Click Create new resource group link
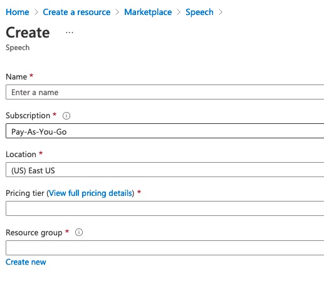This screenshot has height=281, width=324. 26,262
